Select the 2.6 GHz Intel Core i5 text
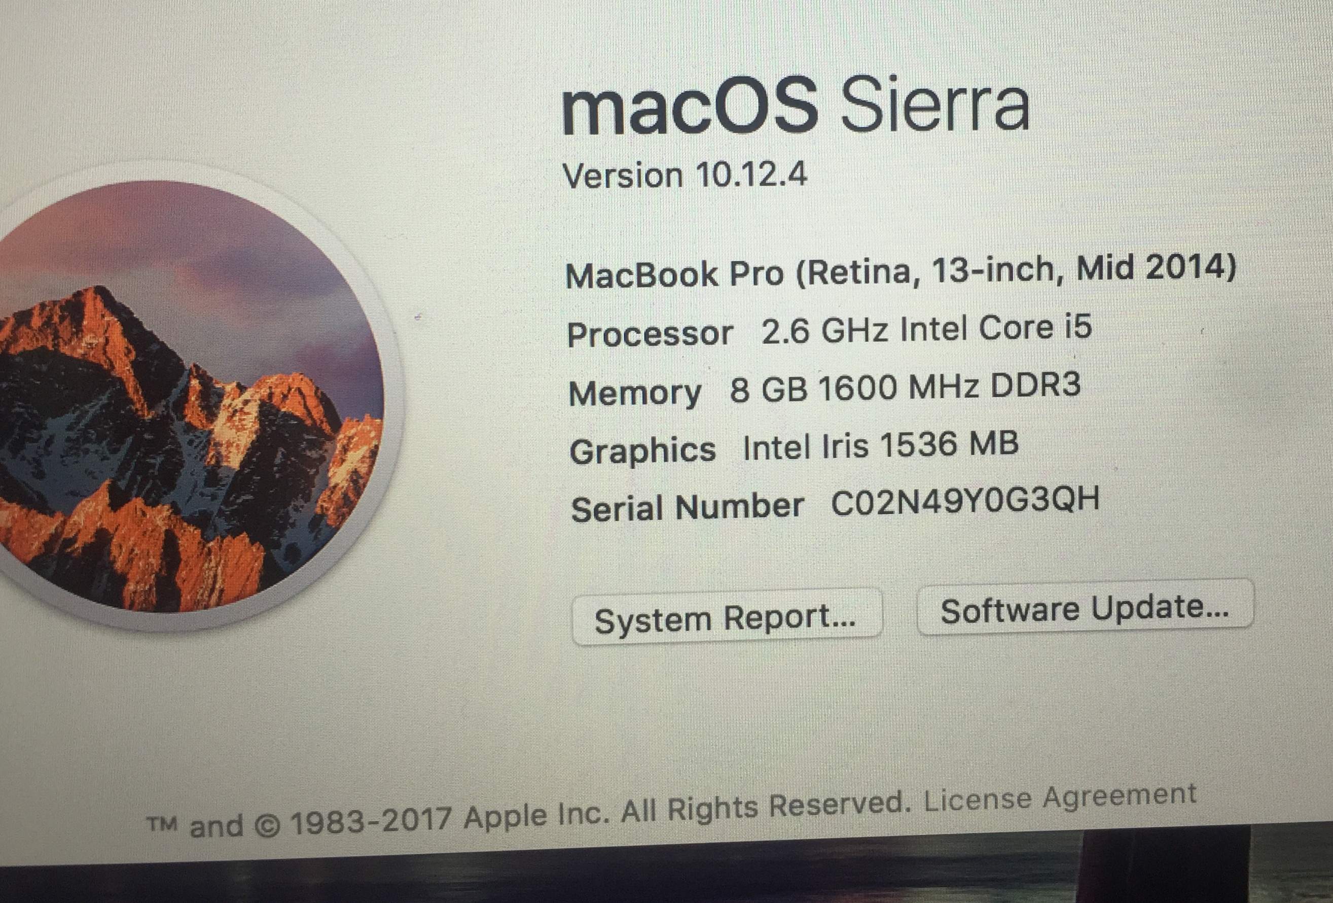This screenshot has width=1333, height=903. pyautogui.click(x=926, y=329)
